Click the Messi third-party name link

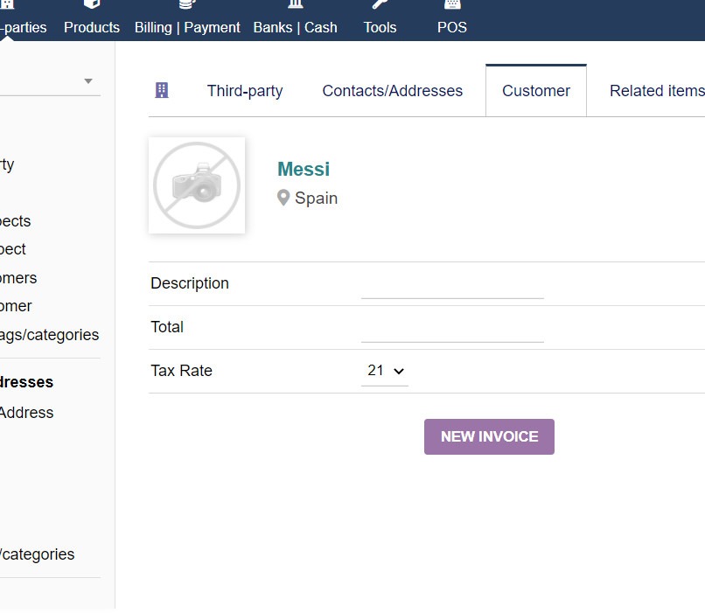304,170
